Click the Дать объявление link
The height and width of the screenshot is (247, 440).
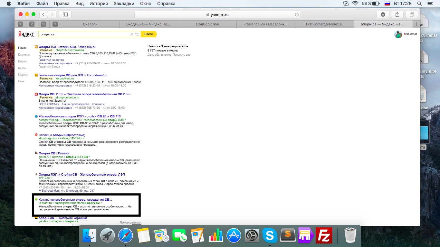[159, 55]
